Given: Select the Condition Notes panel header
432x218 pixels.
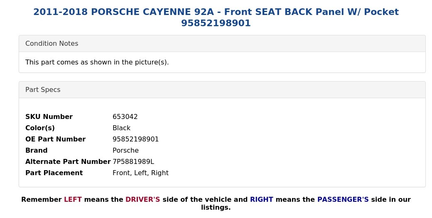Looking at the screenshot, I should [x=222, y=44].
